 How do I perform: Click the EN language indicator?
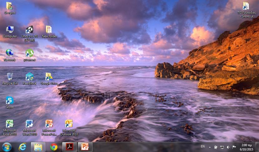(203, 146)
